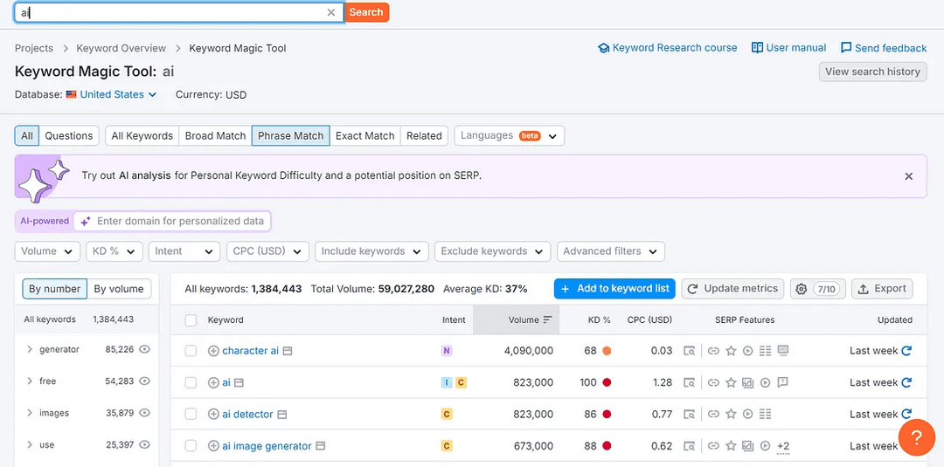Open the Languages beta dropdown

click(x=510, y=136)
